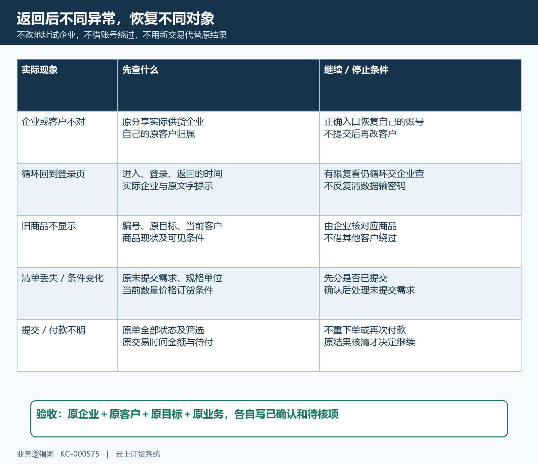Click the footer text 云上订货系统

138,454
